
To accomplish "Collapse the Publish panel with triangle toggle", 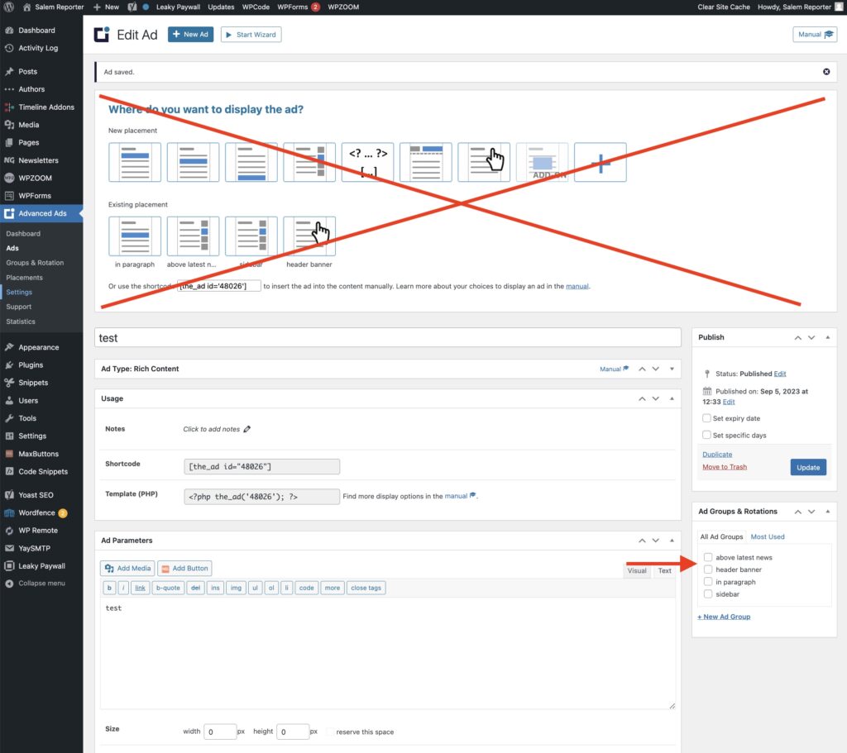I will 828,337.
